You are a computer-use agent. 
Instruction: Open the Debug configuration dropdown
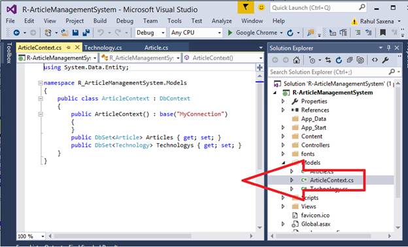click(150, 33)
